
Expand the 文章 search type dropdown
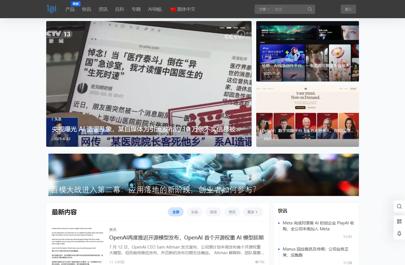(264, 9)
